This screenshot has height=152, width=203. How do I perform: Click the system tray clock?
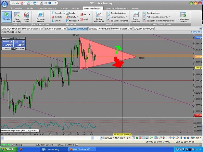[x=198, y=149]
